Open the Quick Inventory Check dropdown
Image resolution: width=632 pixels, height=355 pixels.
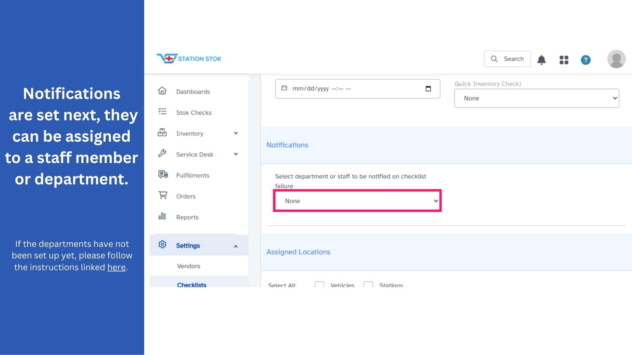tap(537, 98)
